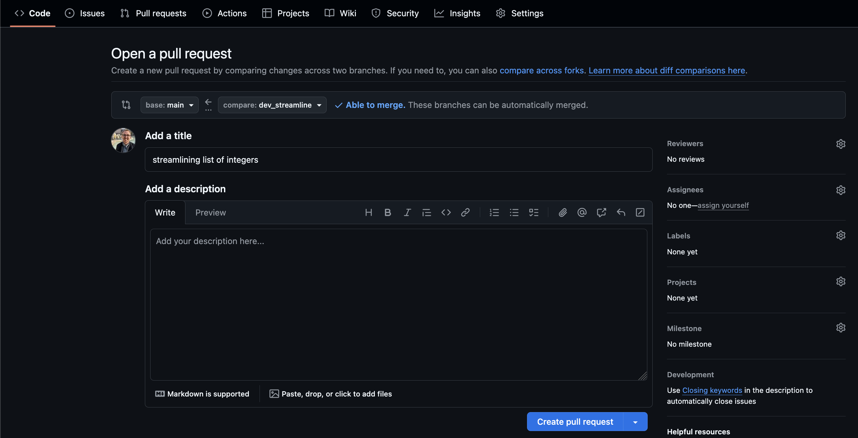Open the Actions tab
This screenshot has height=438, width=858.
(225, 13)
